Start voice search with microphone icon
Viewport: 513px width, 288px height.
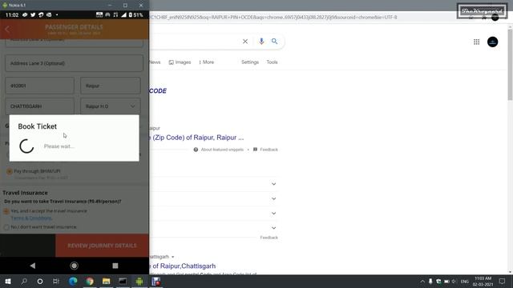pos(261,41)
